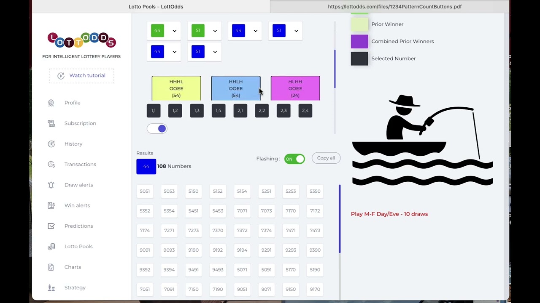540x303 pixels.
Task: Open Strategy via chess piece icon
Action: [51, 288]
